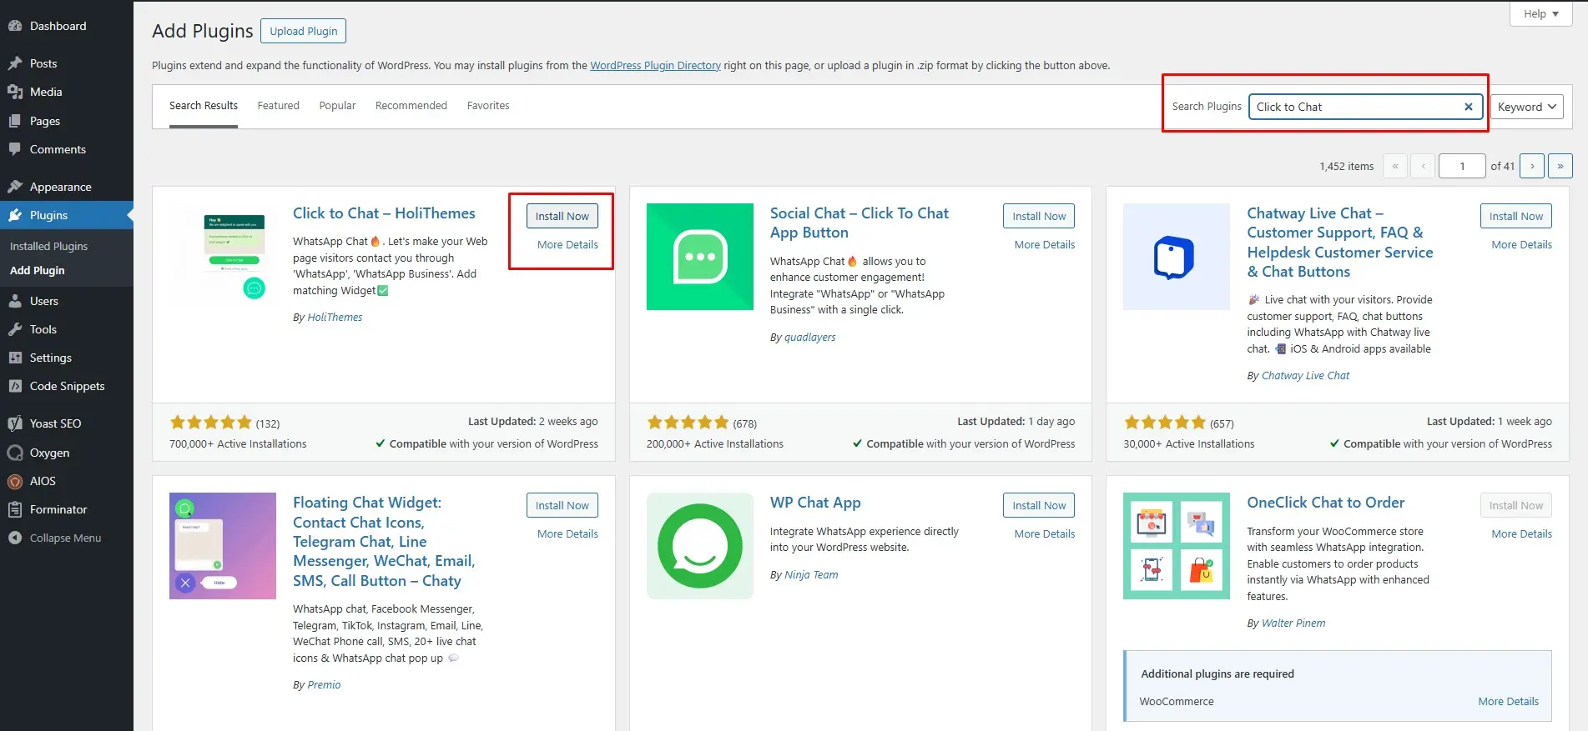Click the current page number field

pyautogui.click(x=1462, y=166)
